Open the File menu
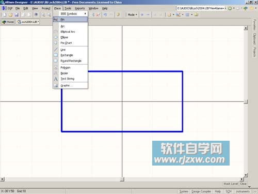258x194 pixels. click(18, 8)
